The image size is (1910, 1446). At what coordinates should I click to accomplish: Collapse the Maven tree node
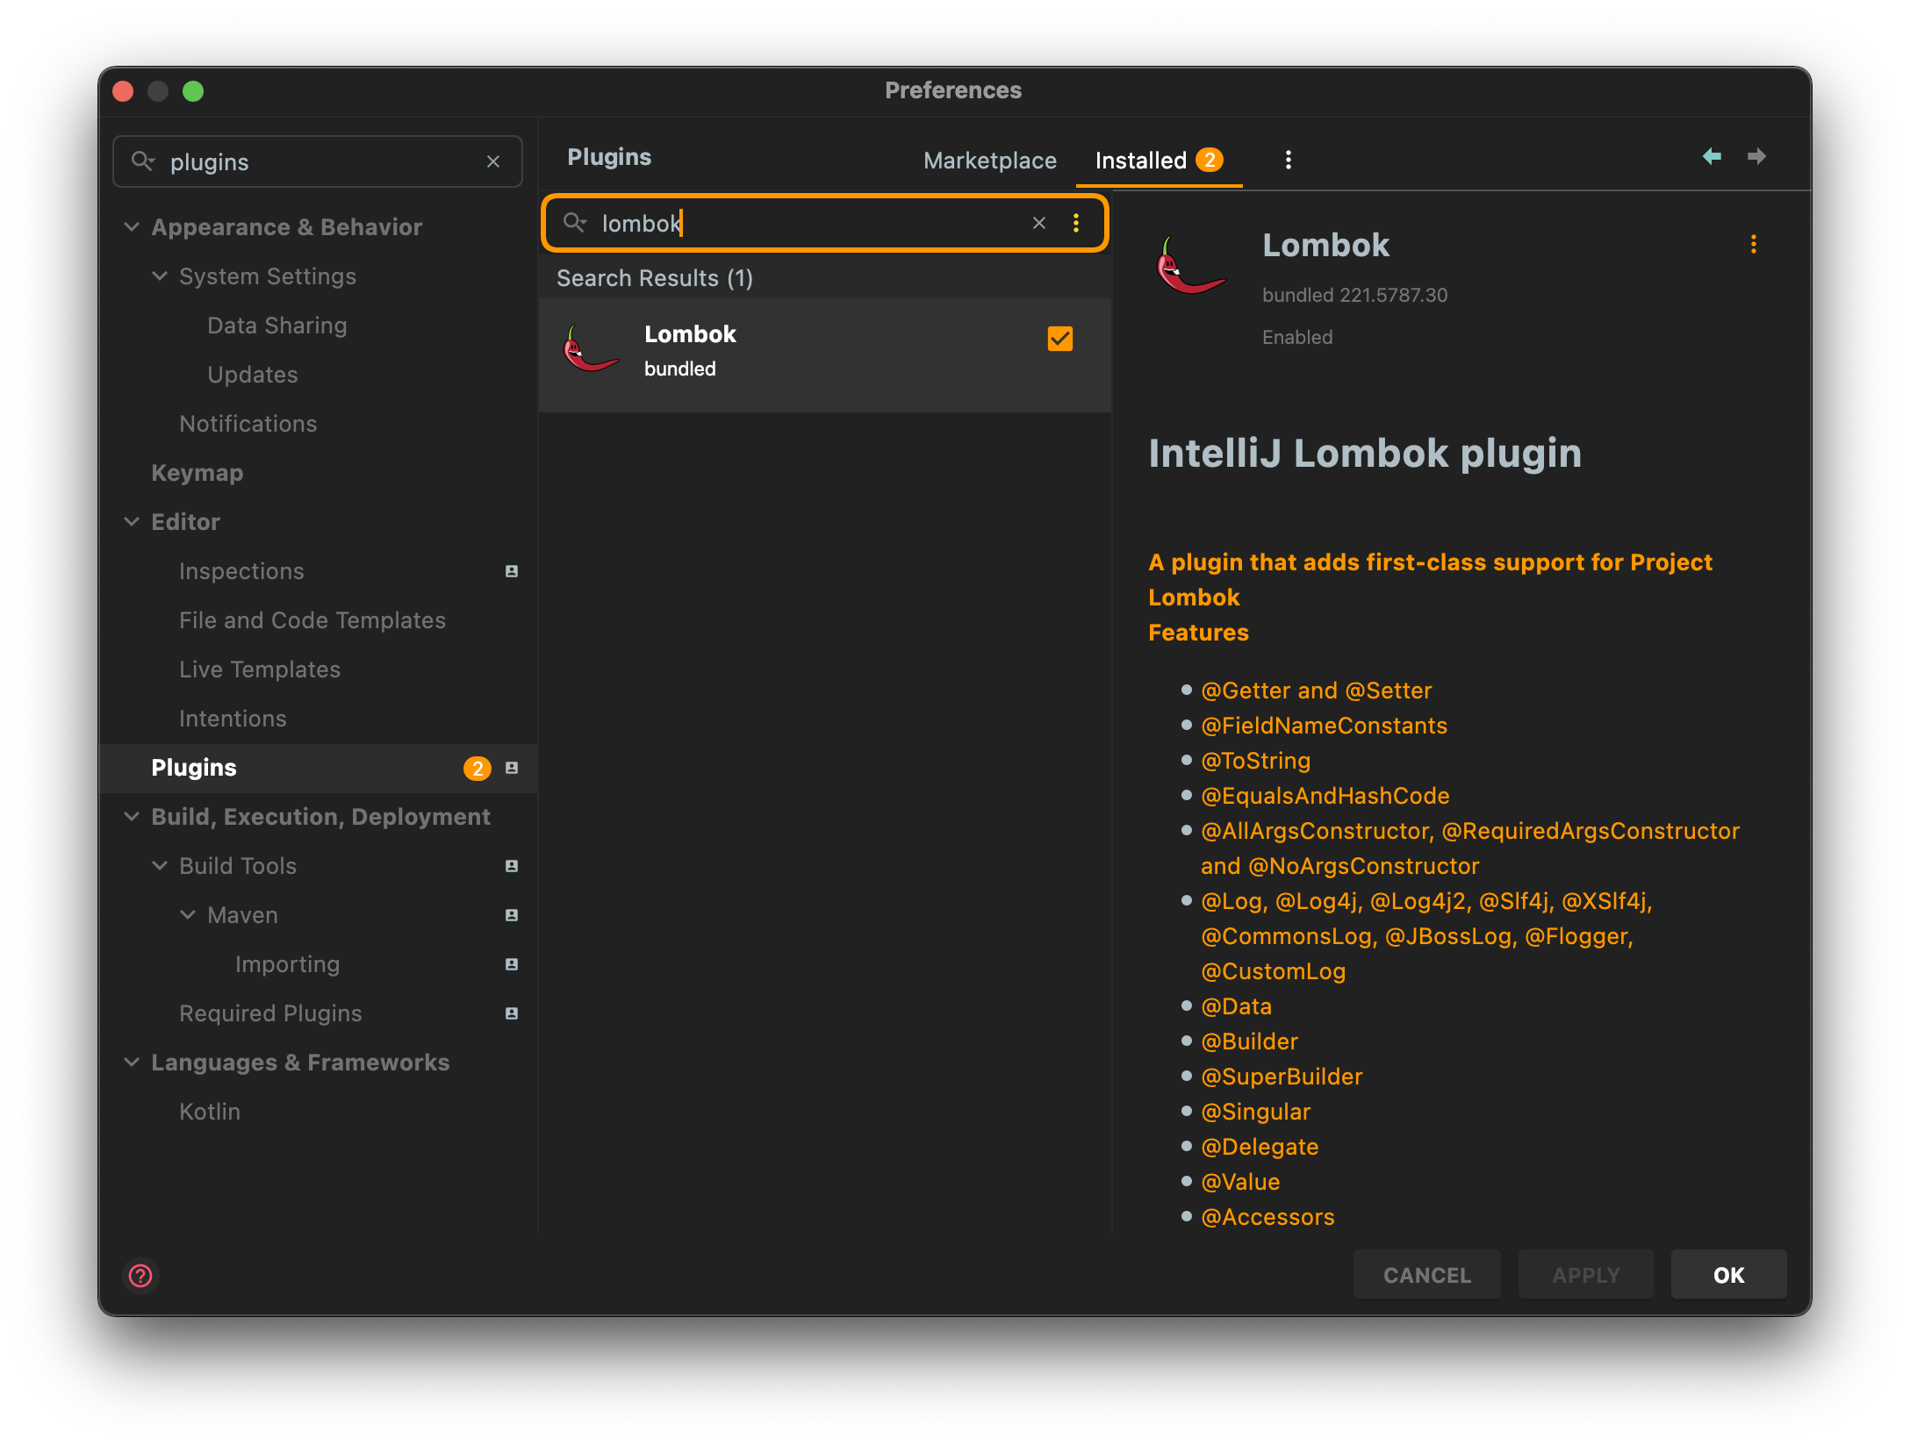pyautogui.click(x=188, y=915)
